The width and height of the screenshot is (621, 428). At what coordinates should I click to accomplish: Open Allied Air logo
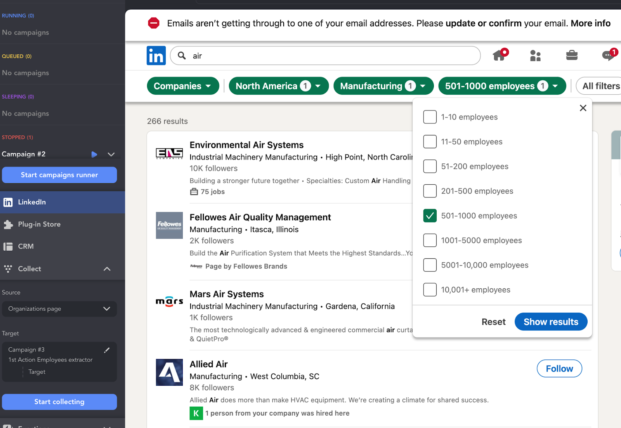169,372
